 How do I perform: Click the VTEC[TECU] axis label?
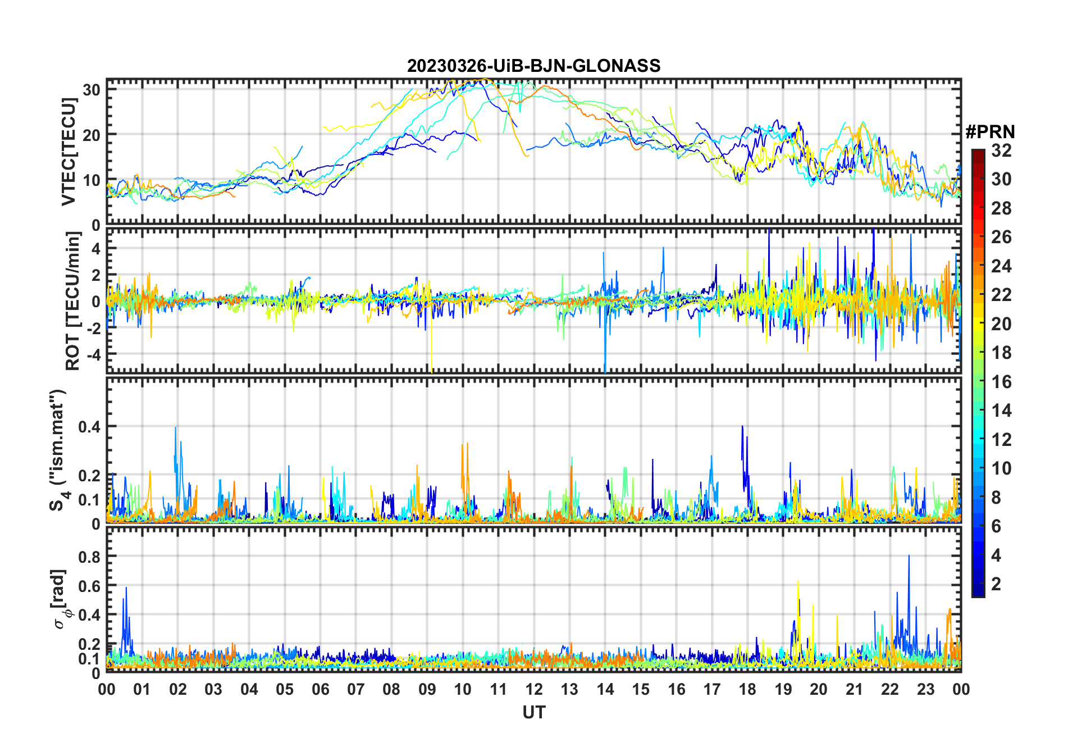(69, 152)
